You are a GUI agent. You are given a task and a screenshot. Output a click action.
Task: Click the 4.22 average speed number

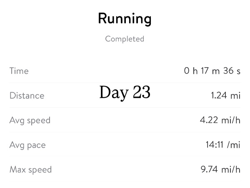[208, 120]
